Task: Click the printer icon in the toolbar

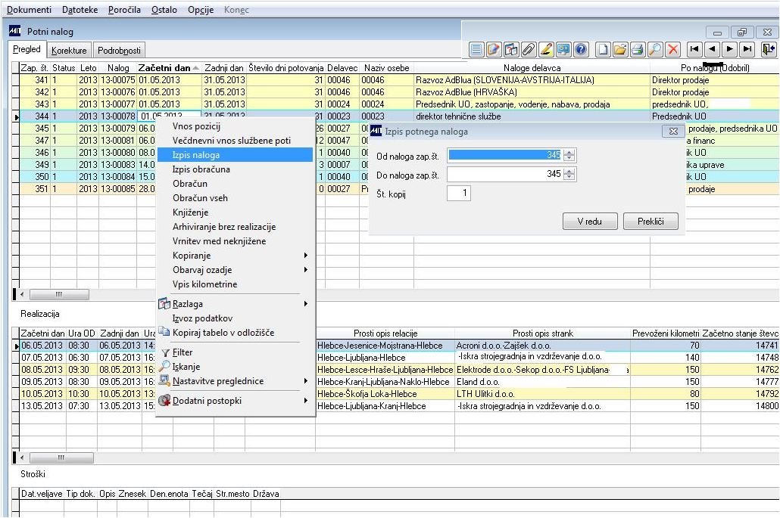Action: (x=638, y=50)
